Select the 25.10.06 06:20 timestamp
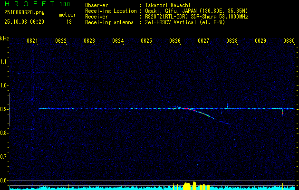 23,21
